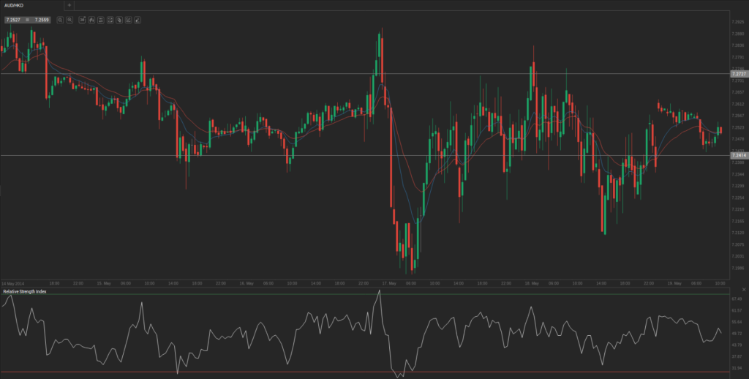Add a new chart tab with plus

[x=69, y=5]
